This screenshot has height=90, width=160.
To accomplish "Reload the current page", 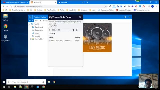I will pos(11,6).
